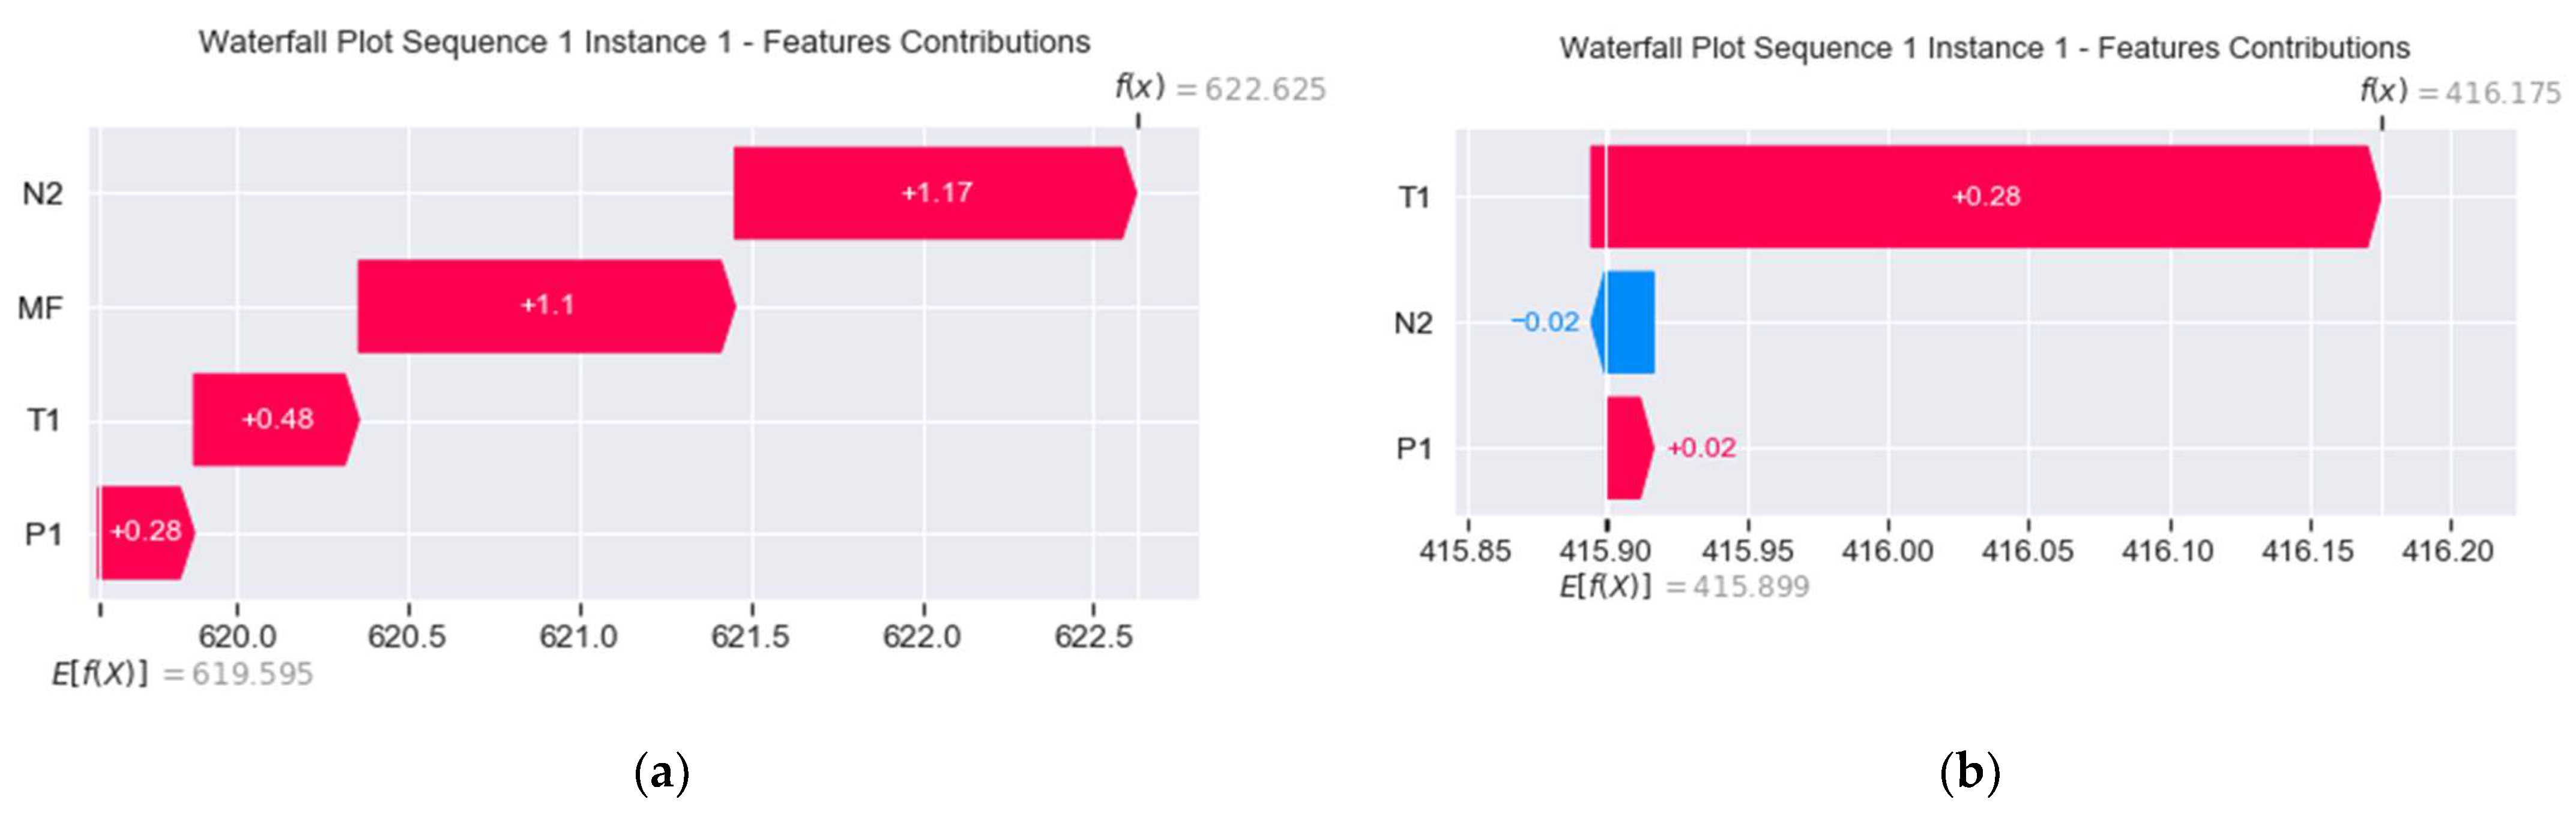
Task: Click the f(x) = 622.625 label
Action: click(1220, 89)
